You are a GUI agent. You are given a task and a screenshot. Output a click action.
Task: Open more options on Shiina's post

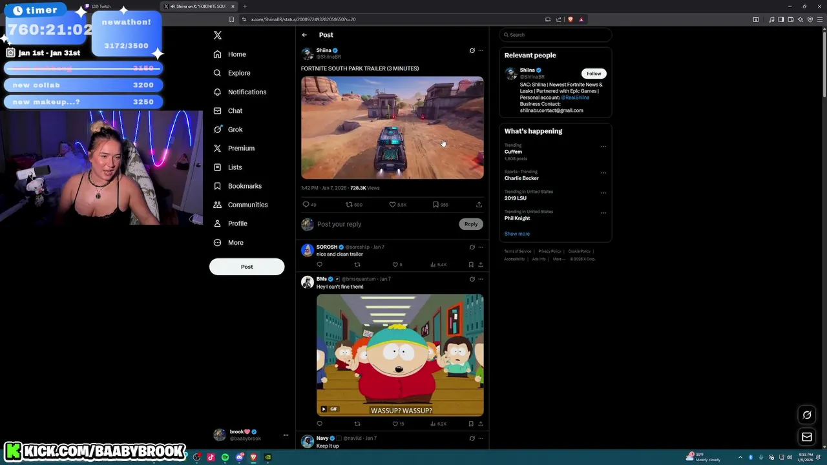[480, 50]
